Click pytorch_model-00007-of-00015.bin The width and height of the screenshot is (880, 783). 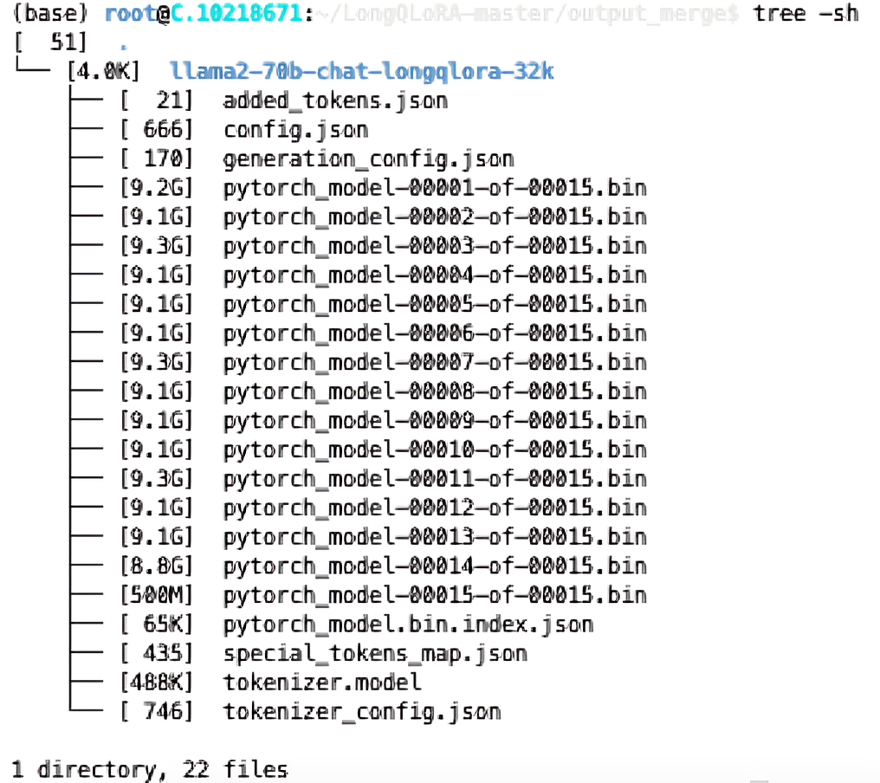tap(435, 363)
